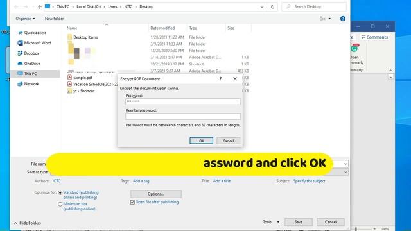
Task: Open Comments in Word window
Action: tap(374, 37)
